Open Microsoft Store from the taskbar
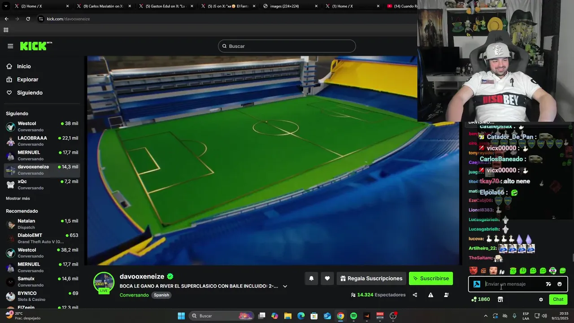574x323 pixels. pos(314,316)
